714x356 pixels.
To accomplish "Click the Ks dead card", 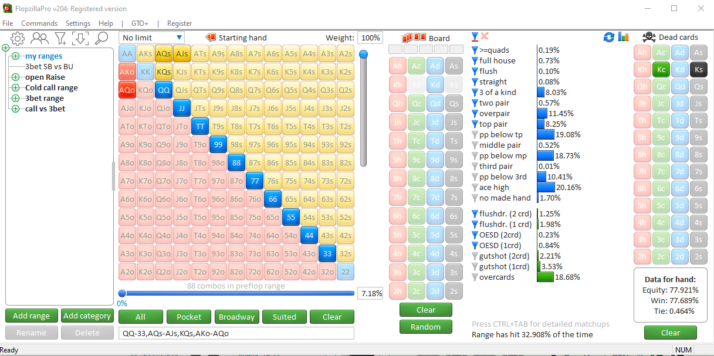I will click(x=698, y=70).
